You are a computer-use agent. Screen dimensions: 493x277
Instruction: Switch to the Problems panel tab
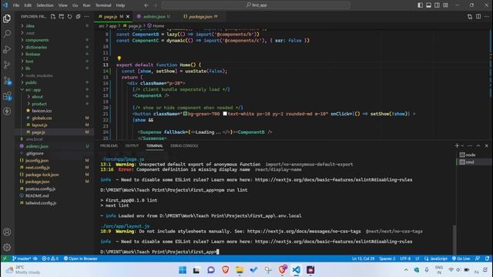109,145
